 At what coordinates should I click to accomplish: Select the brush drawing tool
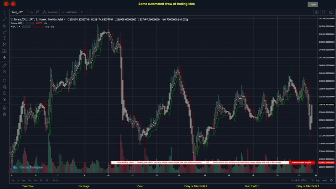click(5, 32)
